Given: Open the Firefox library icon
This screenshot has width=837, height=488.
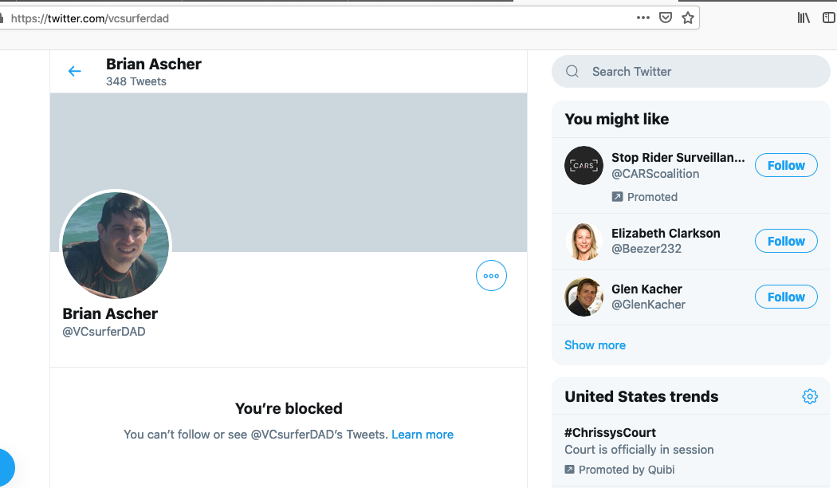Looking at the screenshot, I should [x=804, y=18].
